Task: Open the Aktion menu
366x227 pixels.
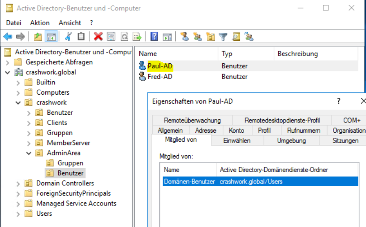Action: (x=40, y=23)
